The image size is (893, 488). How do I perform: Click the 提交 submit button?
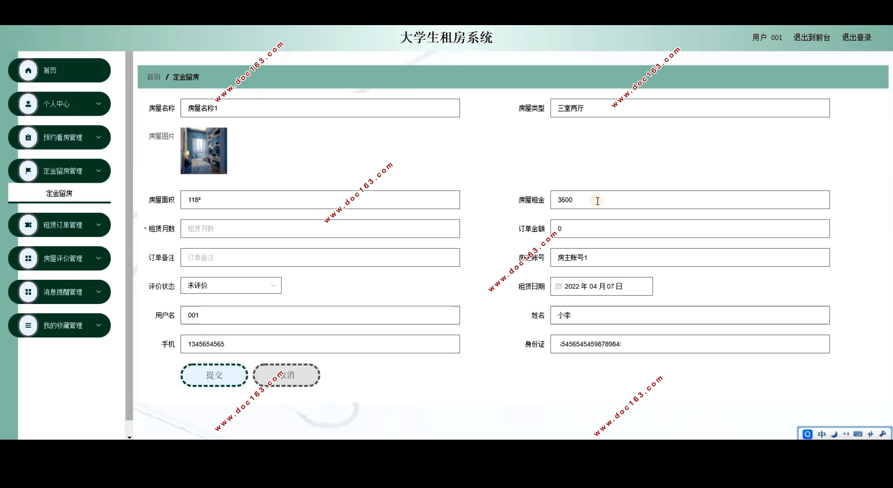coord(214,375)
